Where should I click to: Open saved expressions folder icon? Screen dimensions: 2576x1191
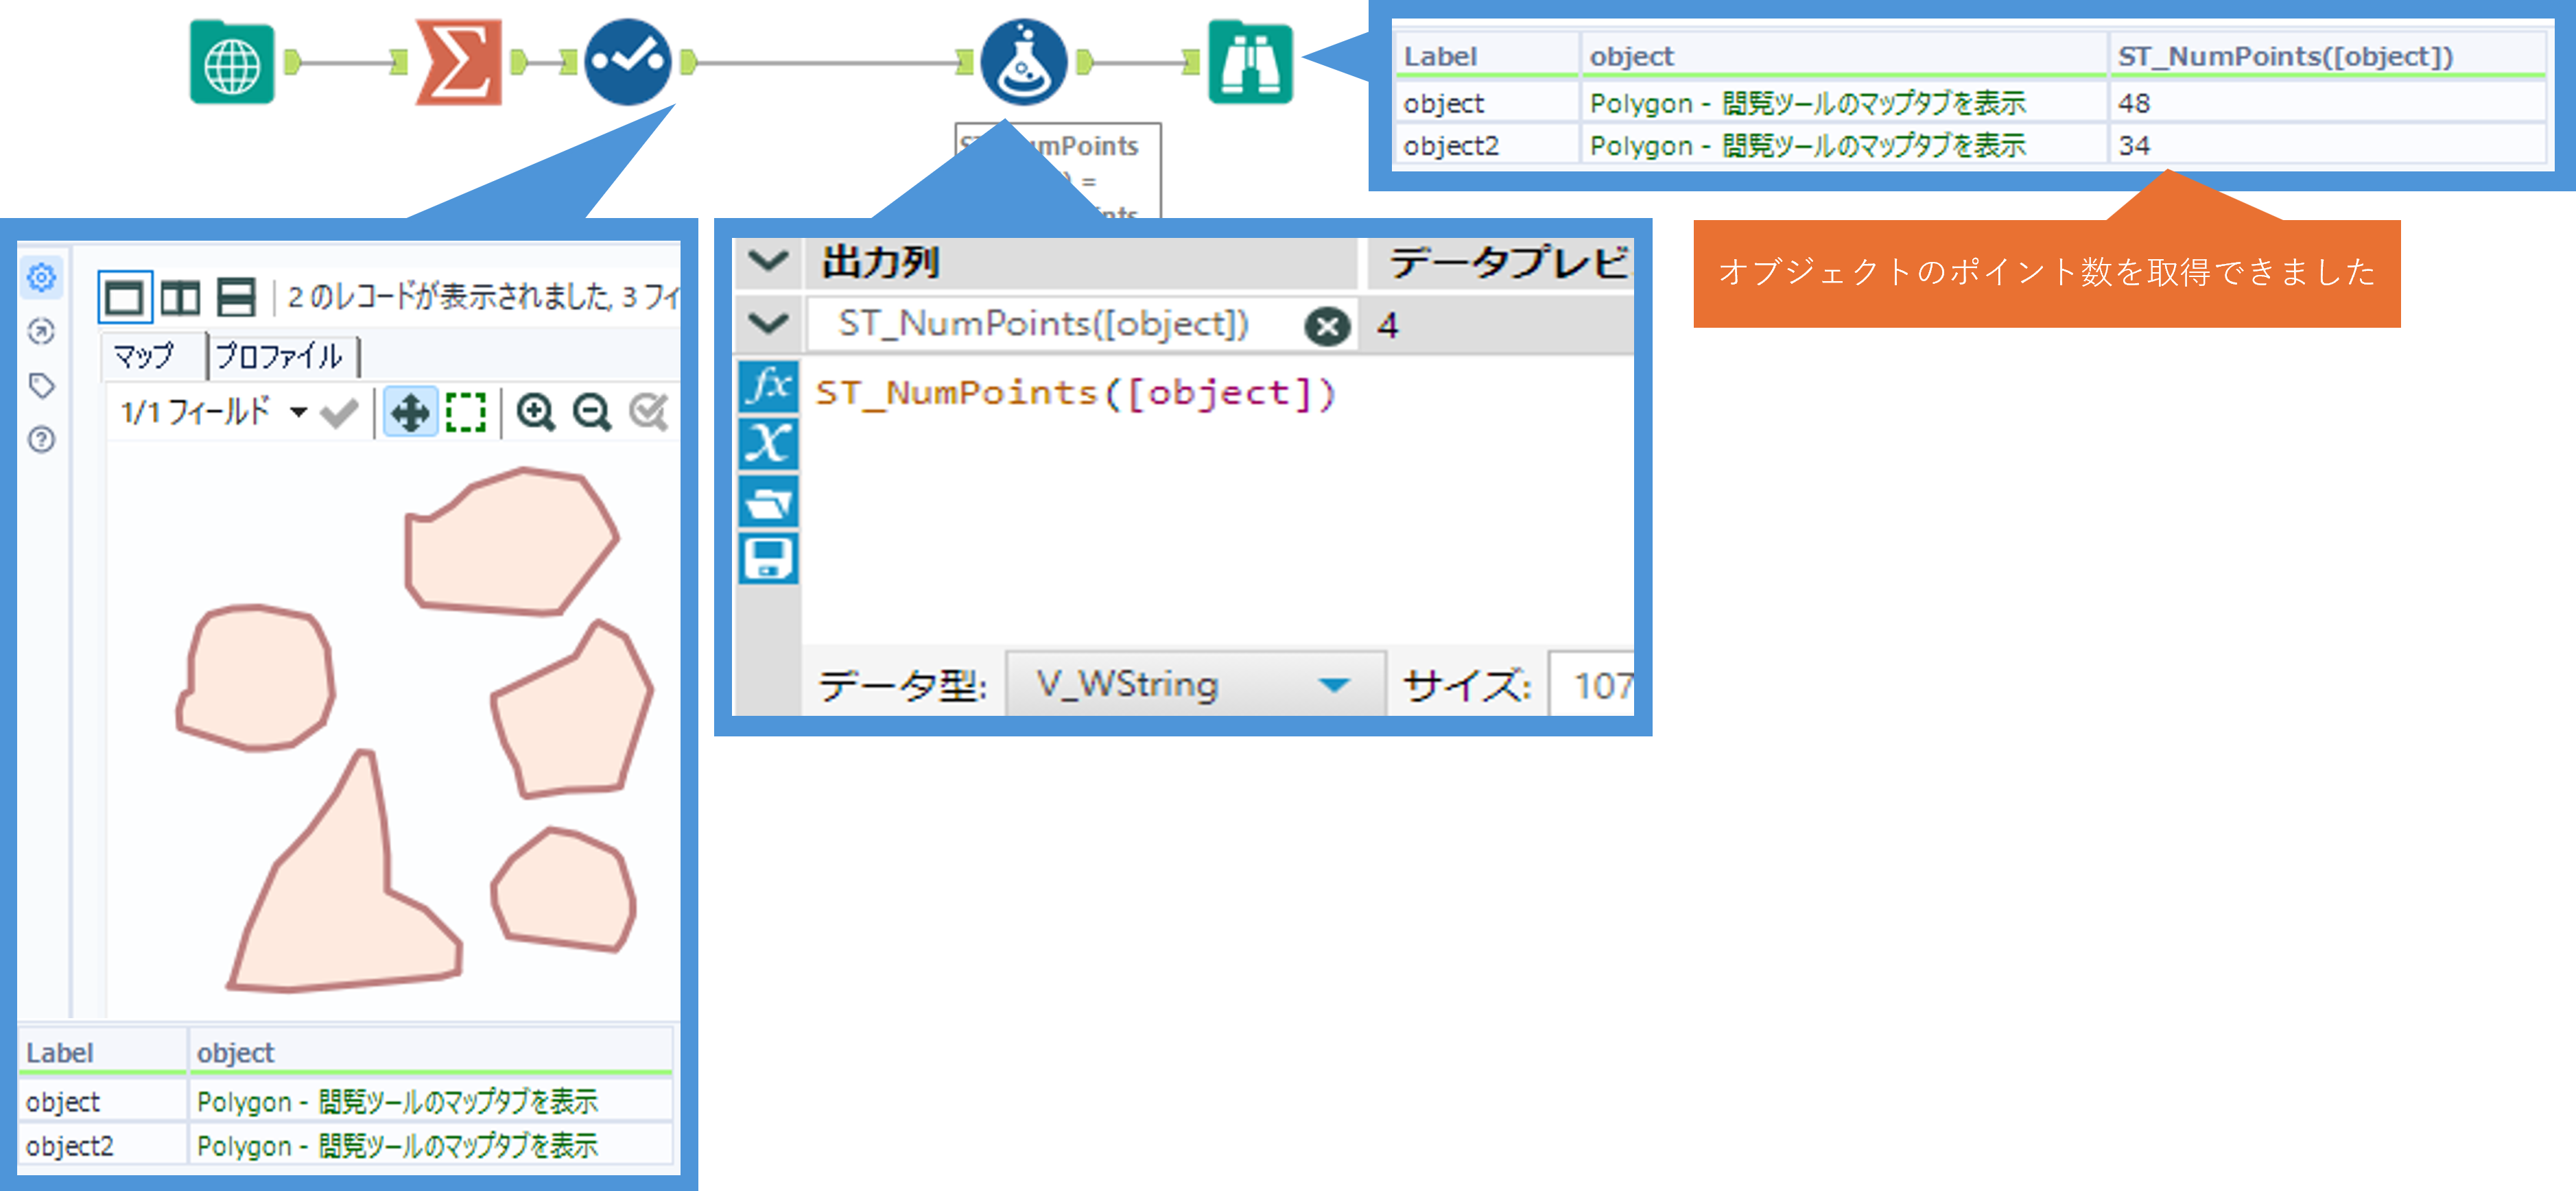[769, 502]
